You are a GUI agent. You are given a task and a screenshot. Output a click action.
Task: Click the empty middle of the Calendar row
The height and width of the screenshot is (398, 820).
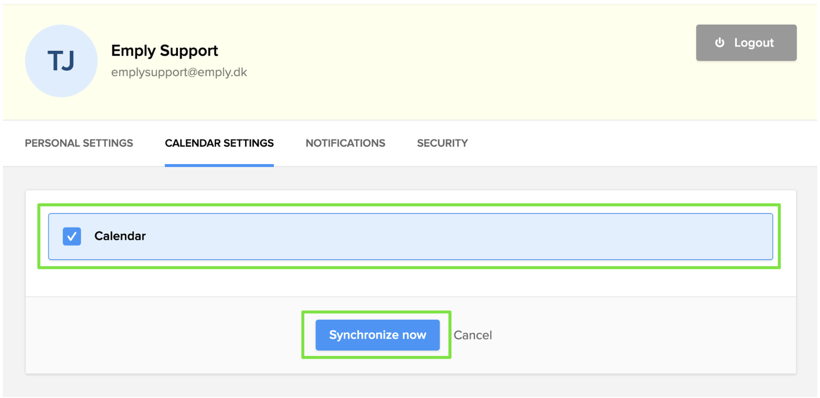point(431,236)
